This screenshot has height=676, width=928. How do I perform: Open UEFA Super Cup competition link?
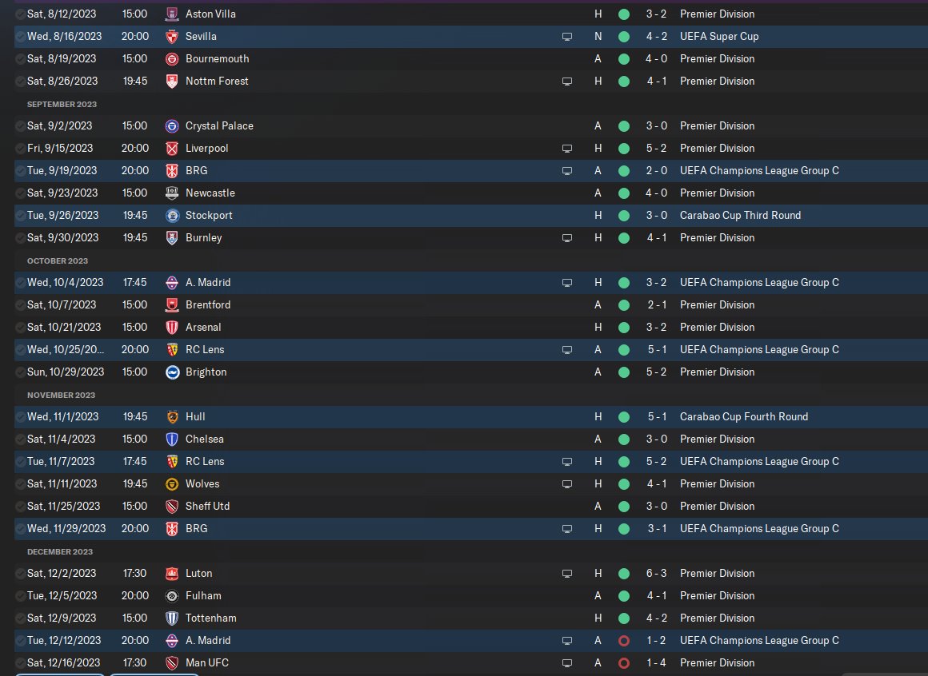tap(719, 36)
